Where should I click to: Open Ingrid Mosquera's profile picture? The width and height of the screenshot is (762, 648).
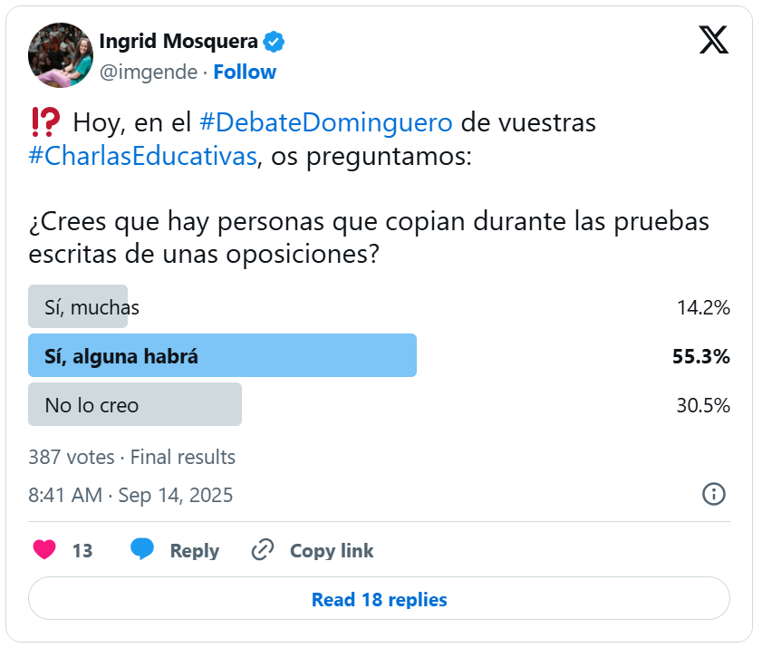point(62,54)
